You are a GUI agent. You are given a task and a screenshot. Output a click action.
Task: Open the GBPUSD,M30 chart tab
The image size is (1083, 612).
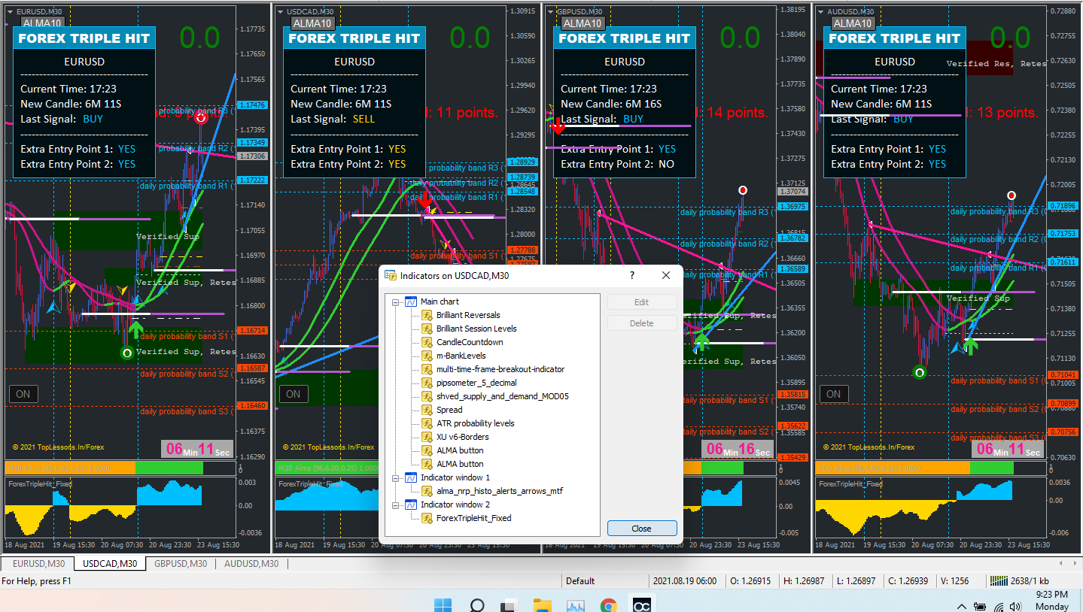tap(180, 564)
